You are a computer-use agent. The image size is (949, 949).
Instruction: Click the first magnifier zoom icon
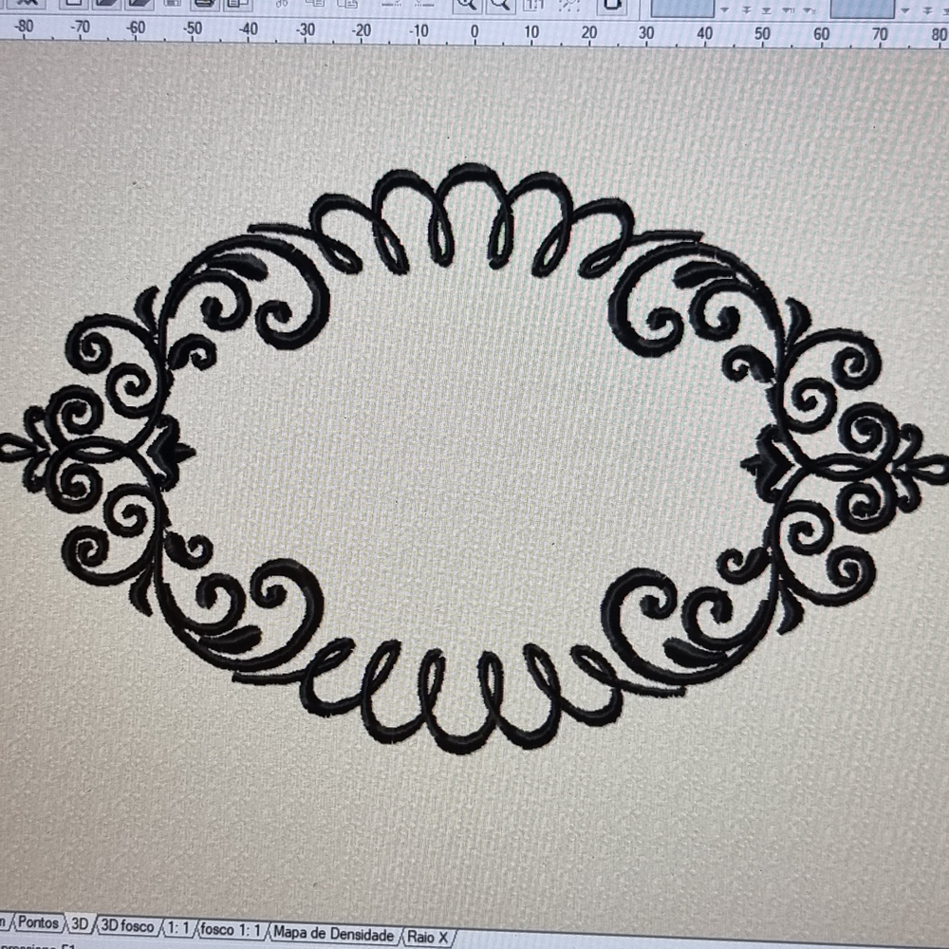tap(465, 5)
